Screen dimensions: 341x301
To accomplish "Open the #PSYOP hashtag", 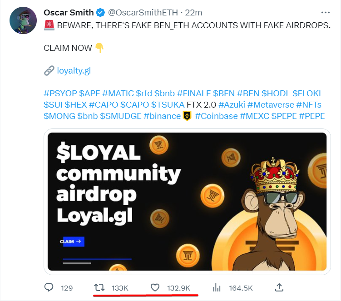I will (60, 94).
